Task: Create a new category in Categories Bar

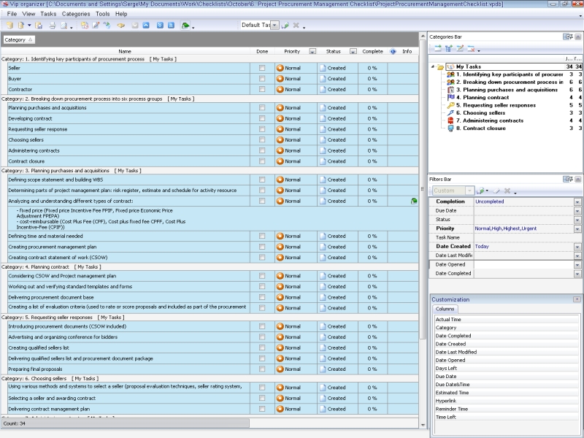Action: click(438, 47)
